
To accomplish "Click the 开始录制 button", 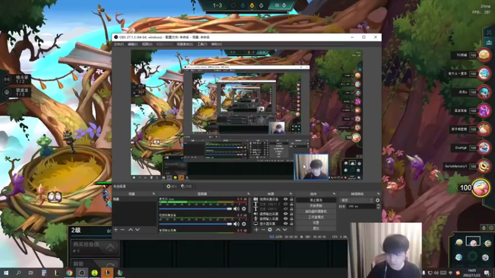I will tap(316, 206).
